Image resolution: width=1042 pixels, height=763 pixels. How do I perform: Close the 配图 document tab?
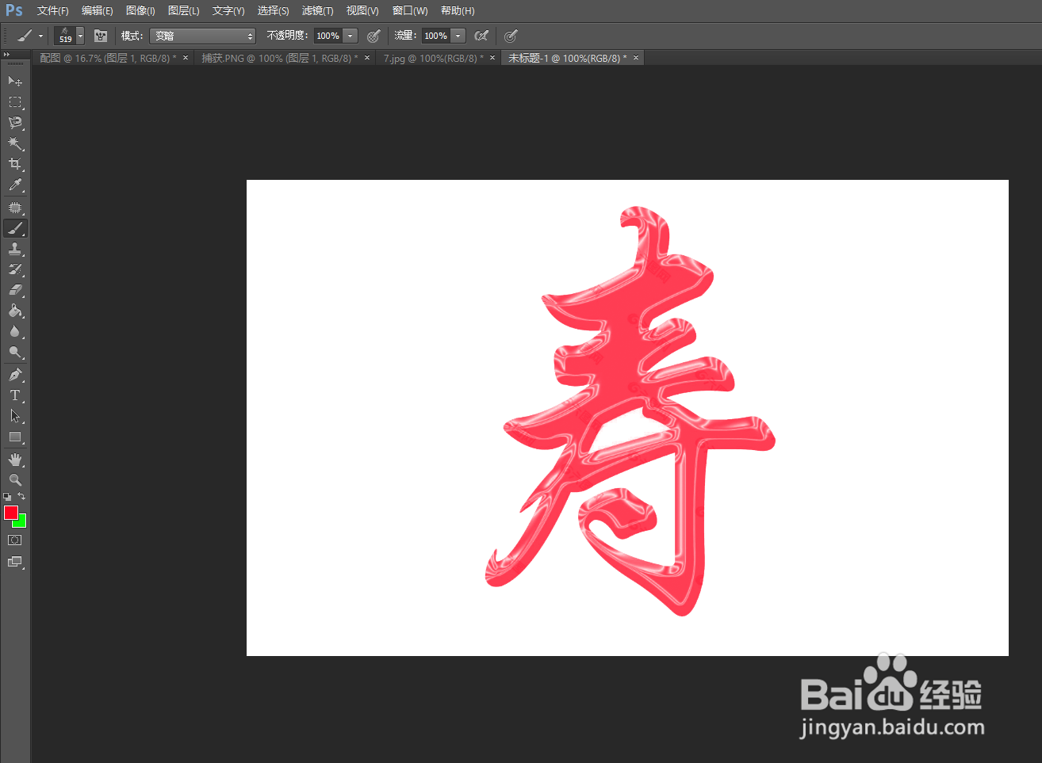(186, 58)
